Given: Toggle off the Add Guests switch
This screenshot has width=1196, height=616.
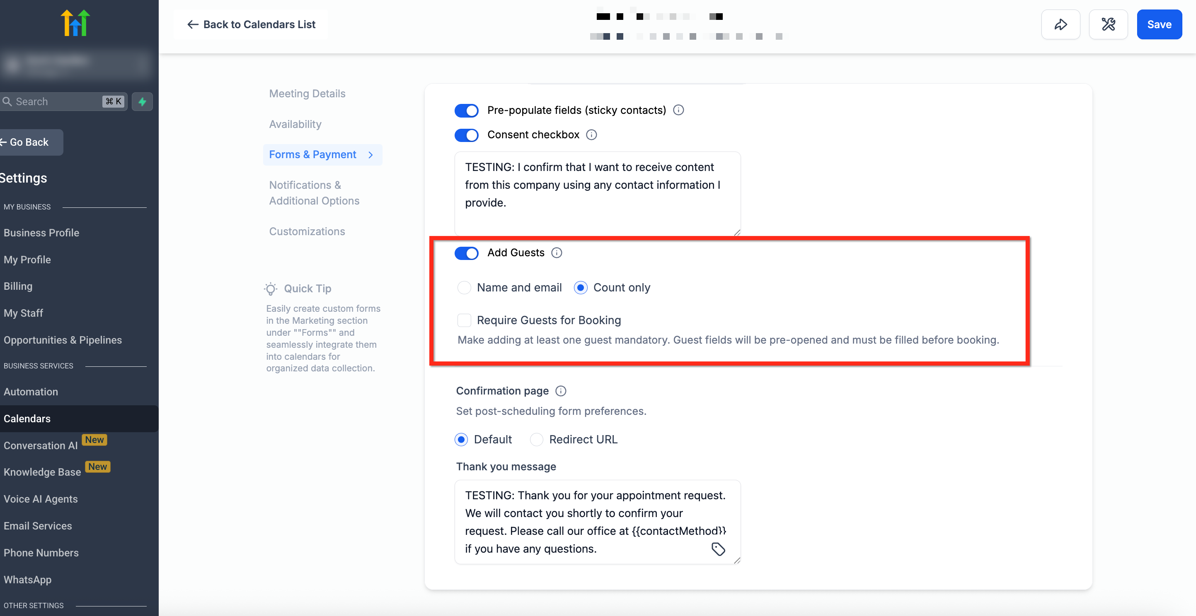Looking at the screenshot, I should coord(466,253).
